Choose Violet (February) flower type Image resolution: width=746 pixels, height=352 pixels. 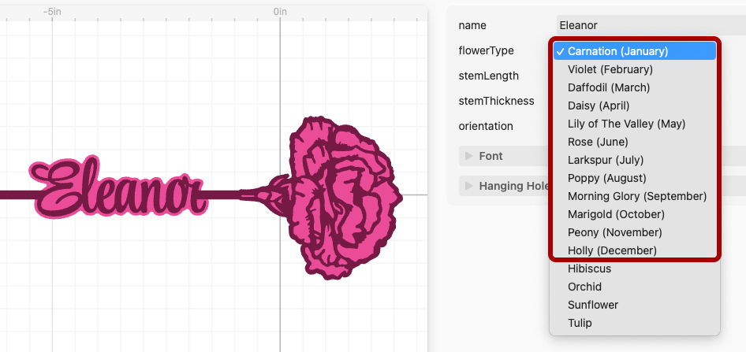(x=635, y=69)
